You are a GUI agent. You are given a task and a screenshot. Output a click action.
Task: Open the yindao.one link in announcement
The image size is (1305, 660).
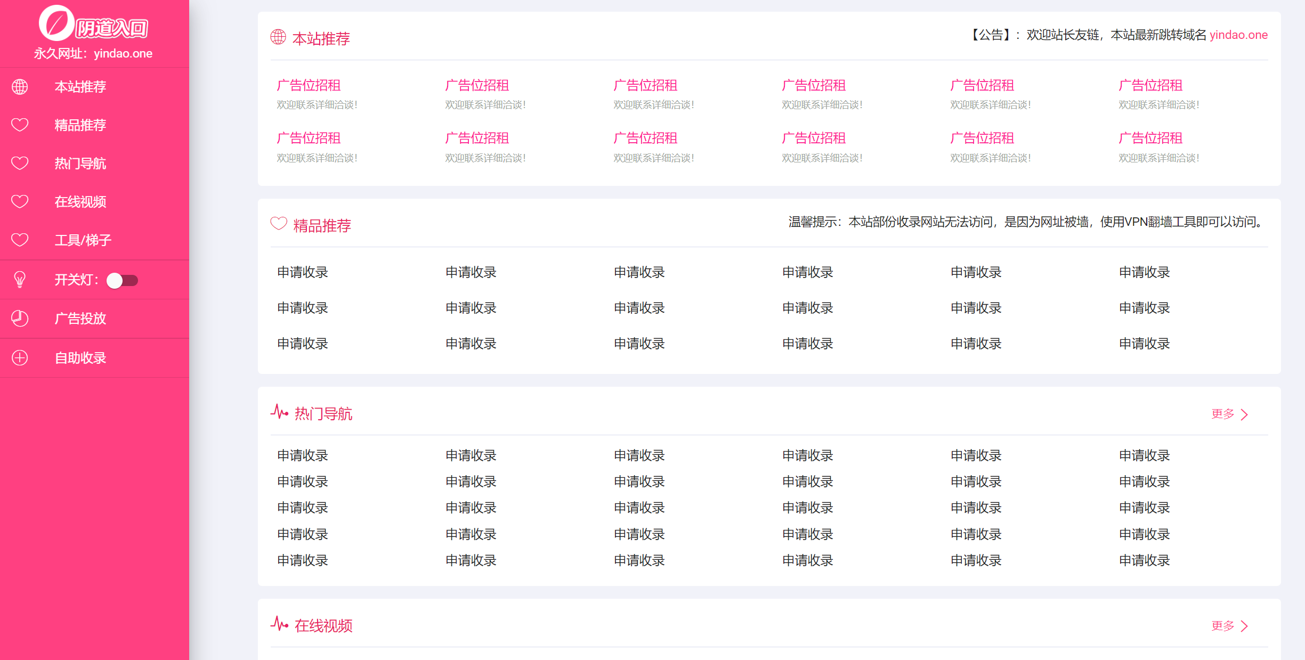(x=1238, y=35)
